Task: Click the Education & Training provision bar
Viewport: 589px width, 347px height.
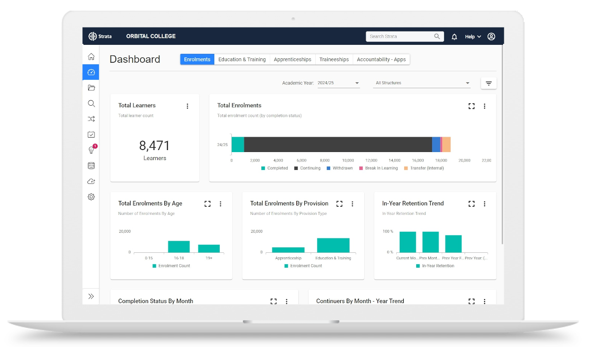Action: pyautogui.click(x=333, y=245)
